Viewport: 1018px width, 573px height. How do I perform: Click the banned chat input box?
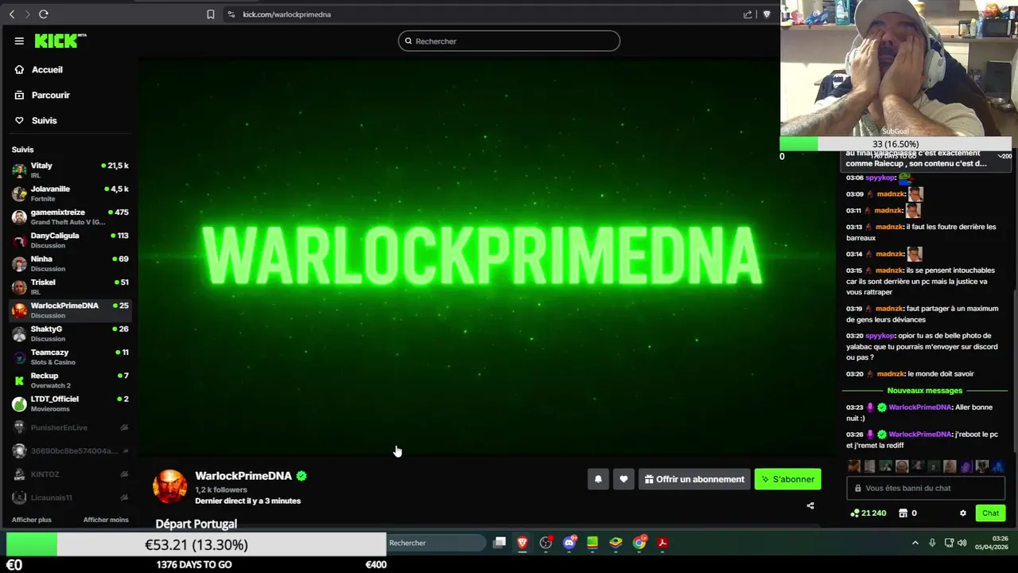click(926, 488)
